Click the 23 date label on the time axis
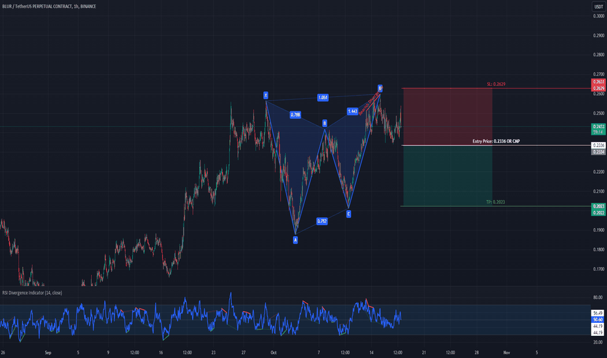The image size is (607, 358). (x=214, y=353)
